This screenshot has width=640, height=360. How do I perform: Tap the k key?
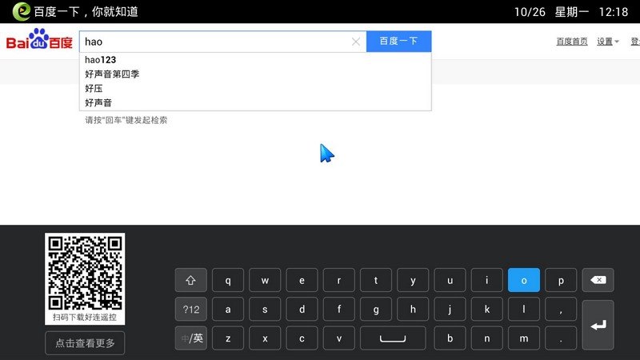click(x=487, y=310)
